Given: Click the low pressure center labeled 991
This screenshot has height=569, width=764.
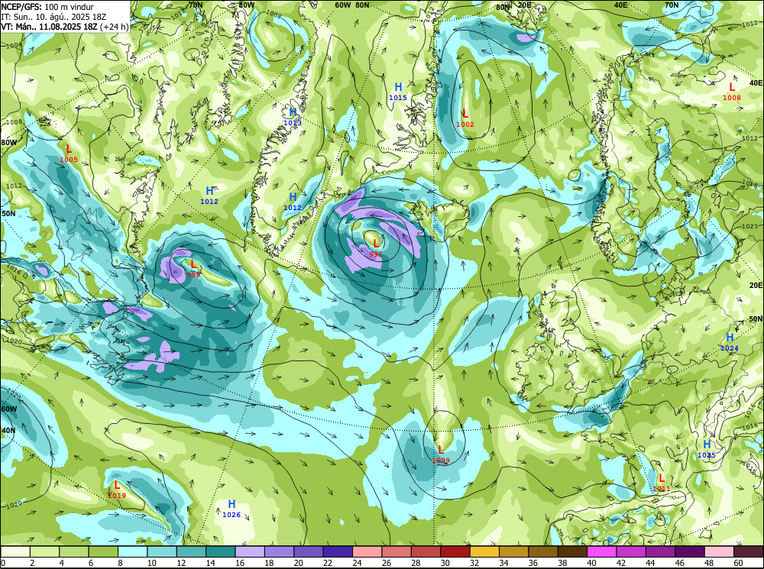Looking at the screenshot, I should click(x=376, y=248).
